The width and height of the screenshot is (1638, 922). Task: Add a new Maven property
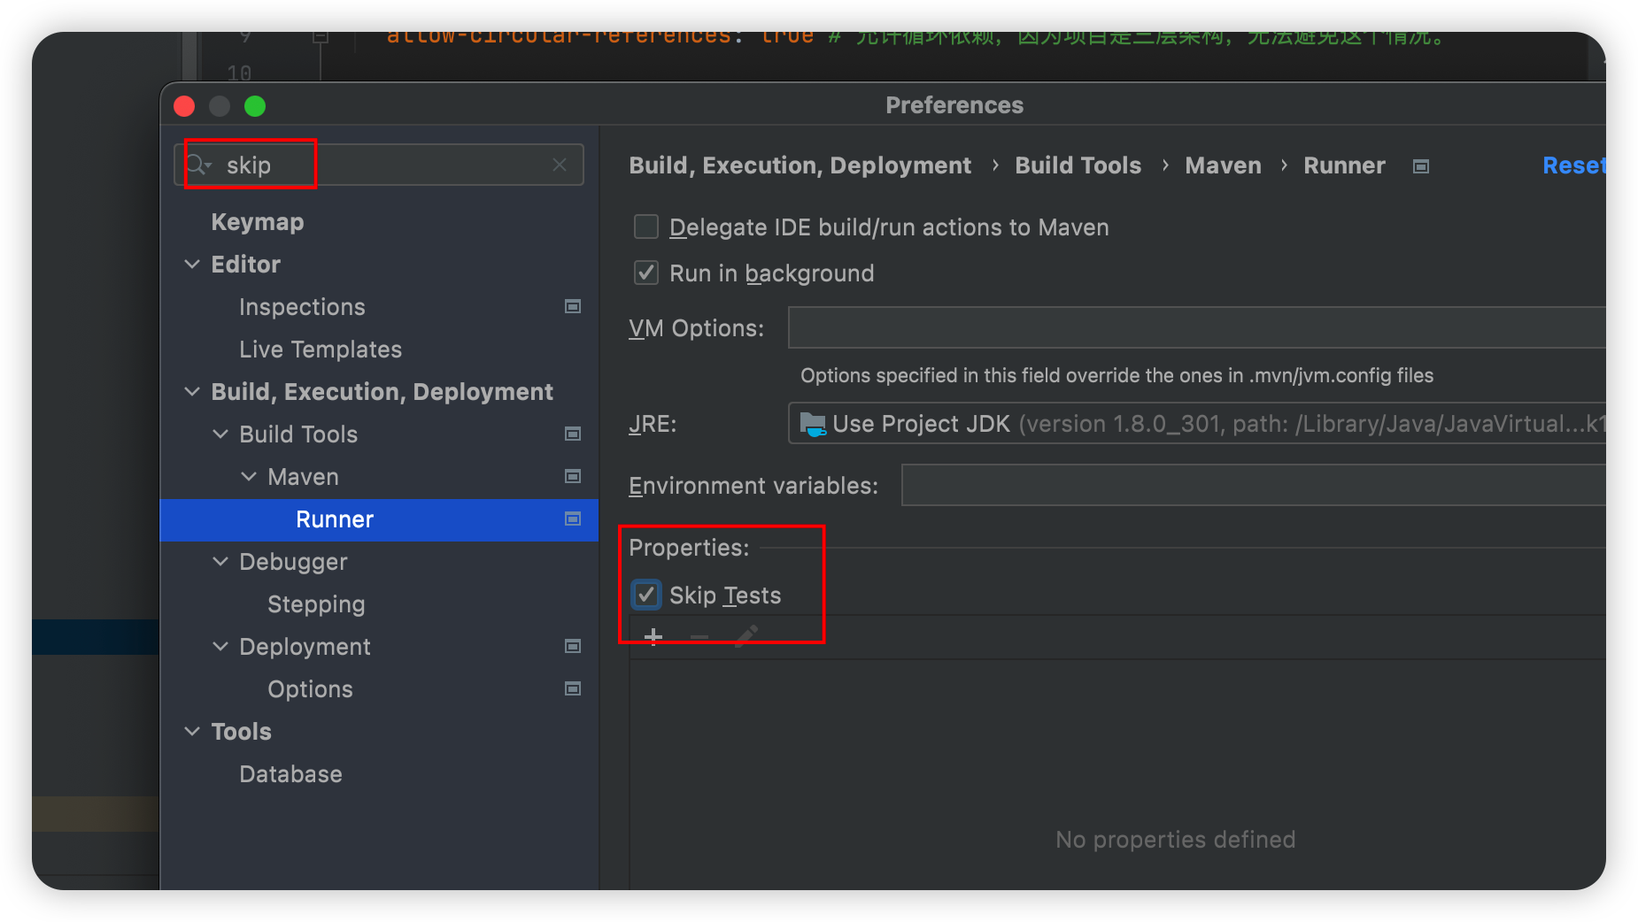653,636
